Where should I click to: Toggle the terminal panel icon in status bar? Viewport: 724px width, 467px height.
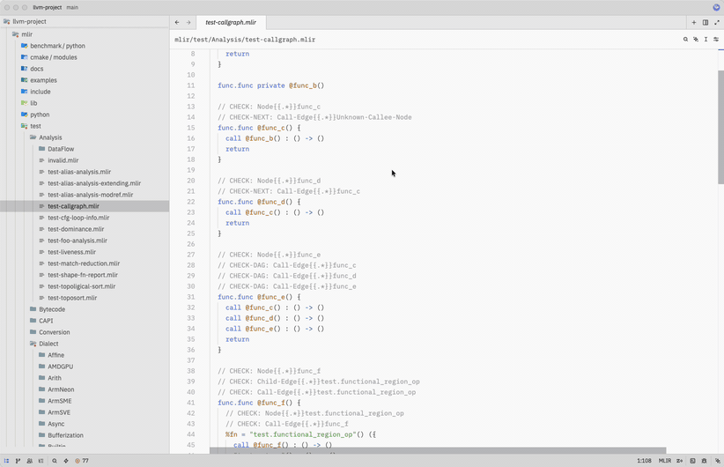click(692, 461)
